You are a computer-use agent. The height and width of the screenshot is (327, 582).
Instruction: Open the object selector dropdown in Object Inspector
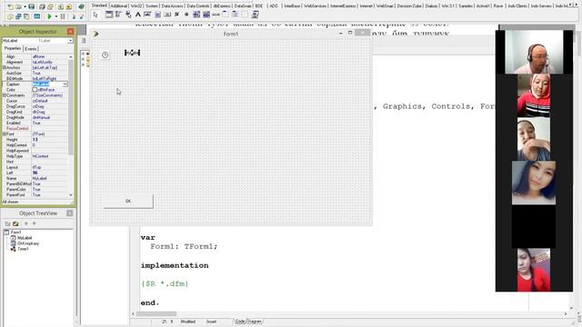tap(70, 40)
